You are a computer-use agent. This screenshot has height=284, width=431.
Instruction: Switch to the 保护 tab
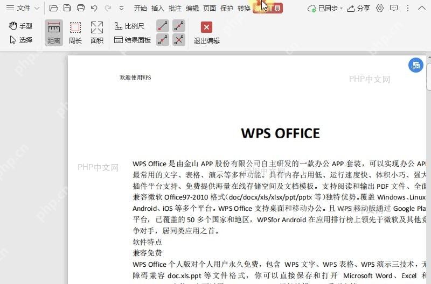[x=227, y=9]
